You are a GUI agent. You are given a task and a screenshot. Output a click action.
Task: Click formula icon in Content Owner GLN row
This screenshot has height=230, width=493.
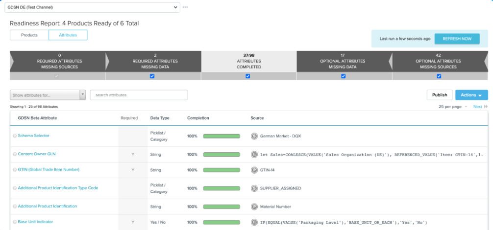pos(254,154)
